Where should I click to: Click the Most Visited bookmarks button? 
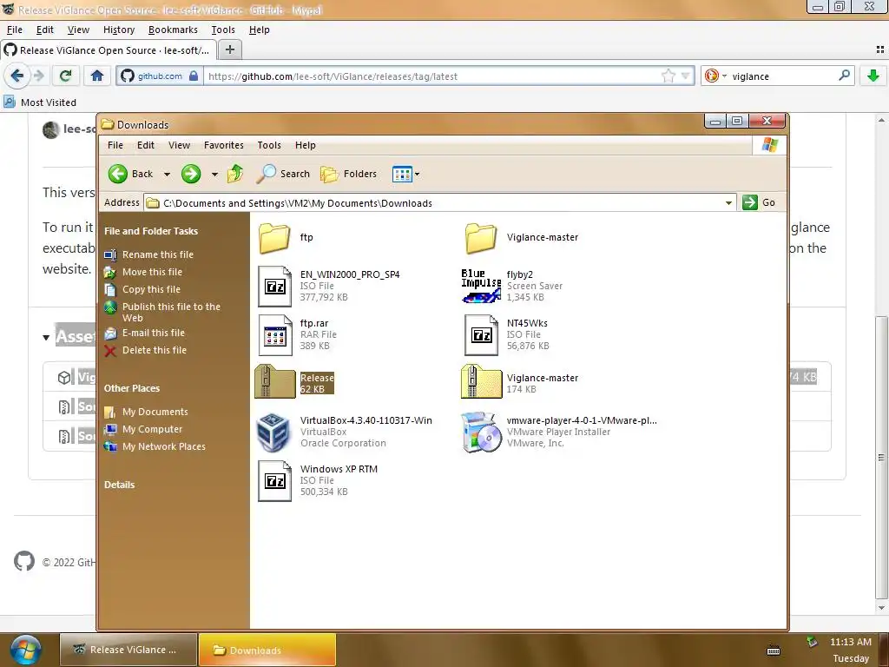pos(40,102)
